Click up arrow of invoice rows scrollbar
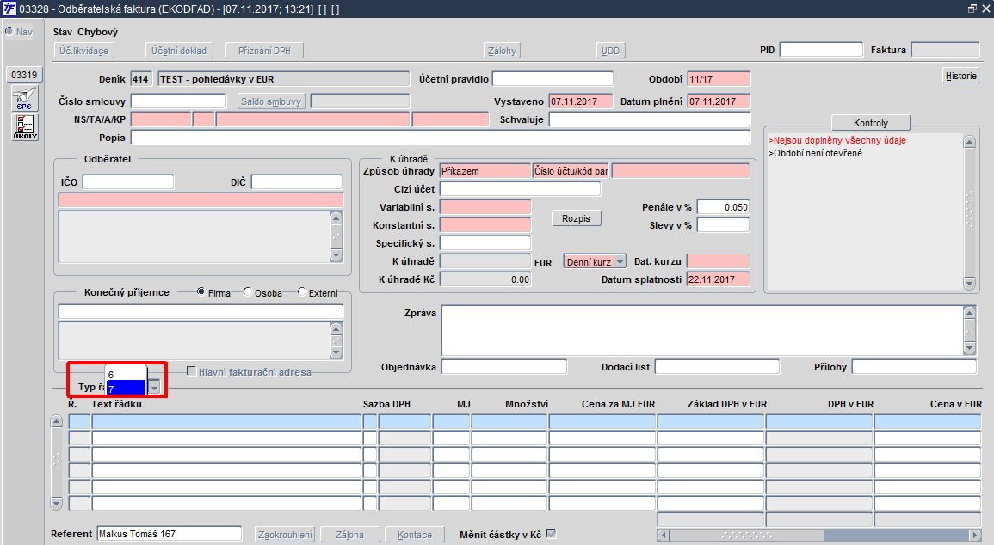The image size is (994, 545). click(x=57, y=422)
